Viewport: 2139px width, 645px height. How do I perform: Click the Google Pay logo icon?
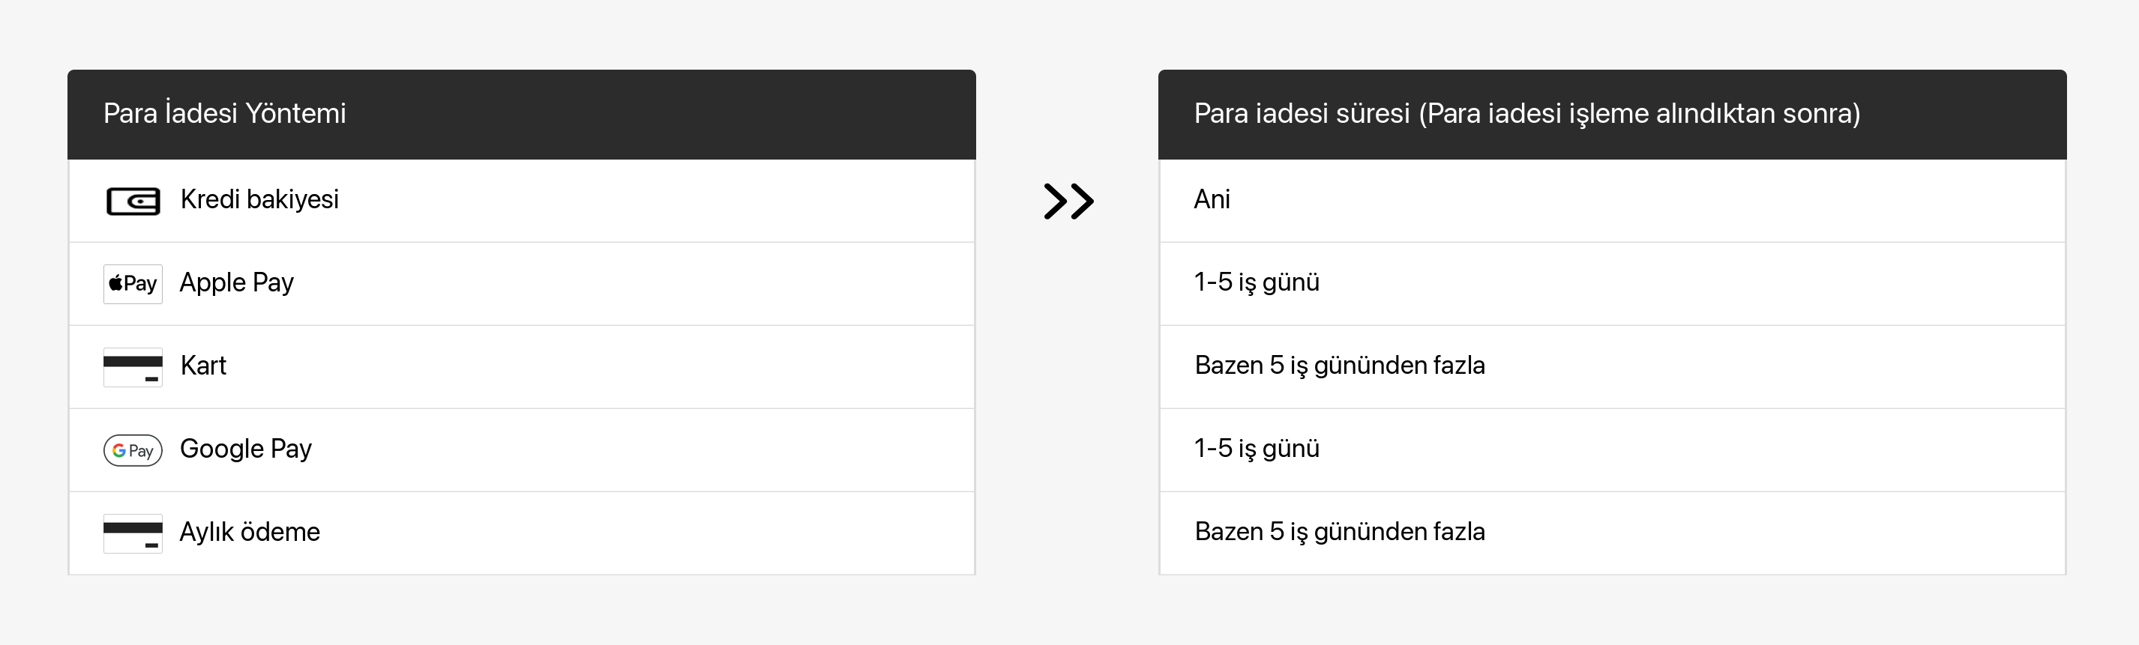coord(133,450)
